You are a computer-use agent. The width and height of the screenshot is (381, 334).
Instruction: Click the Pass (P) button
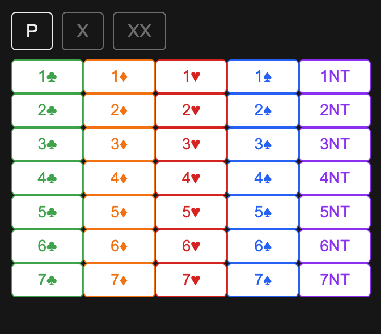32,31
